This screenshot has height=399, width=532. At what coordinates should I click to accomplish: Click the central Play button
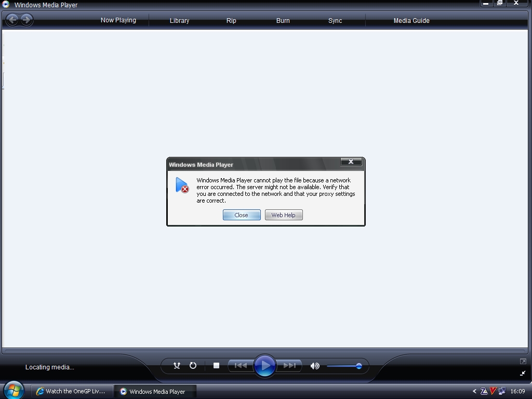click(x=264, y=366)
